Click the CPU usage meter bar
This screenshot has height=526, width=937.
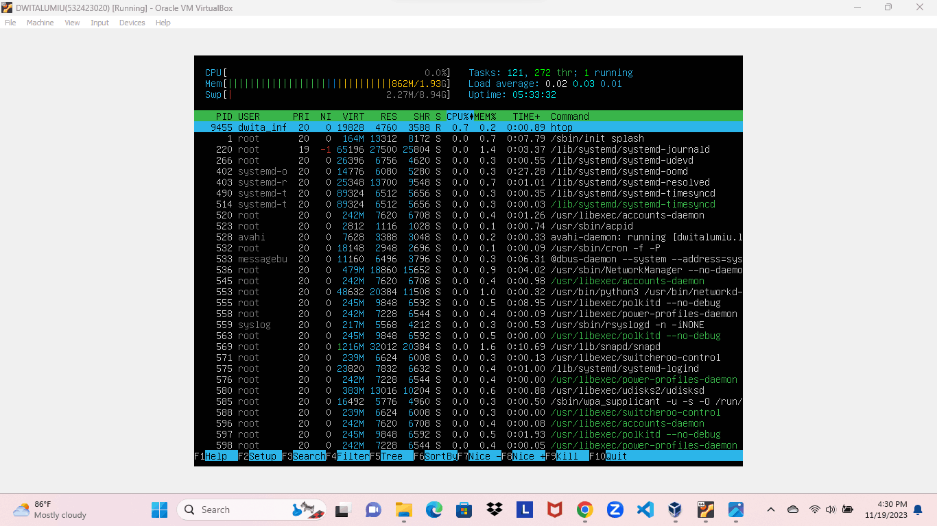click(329, 73)
